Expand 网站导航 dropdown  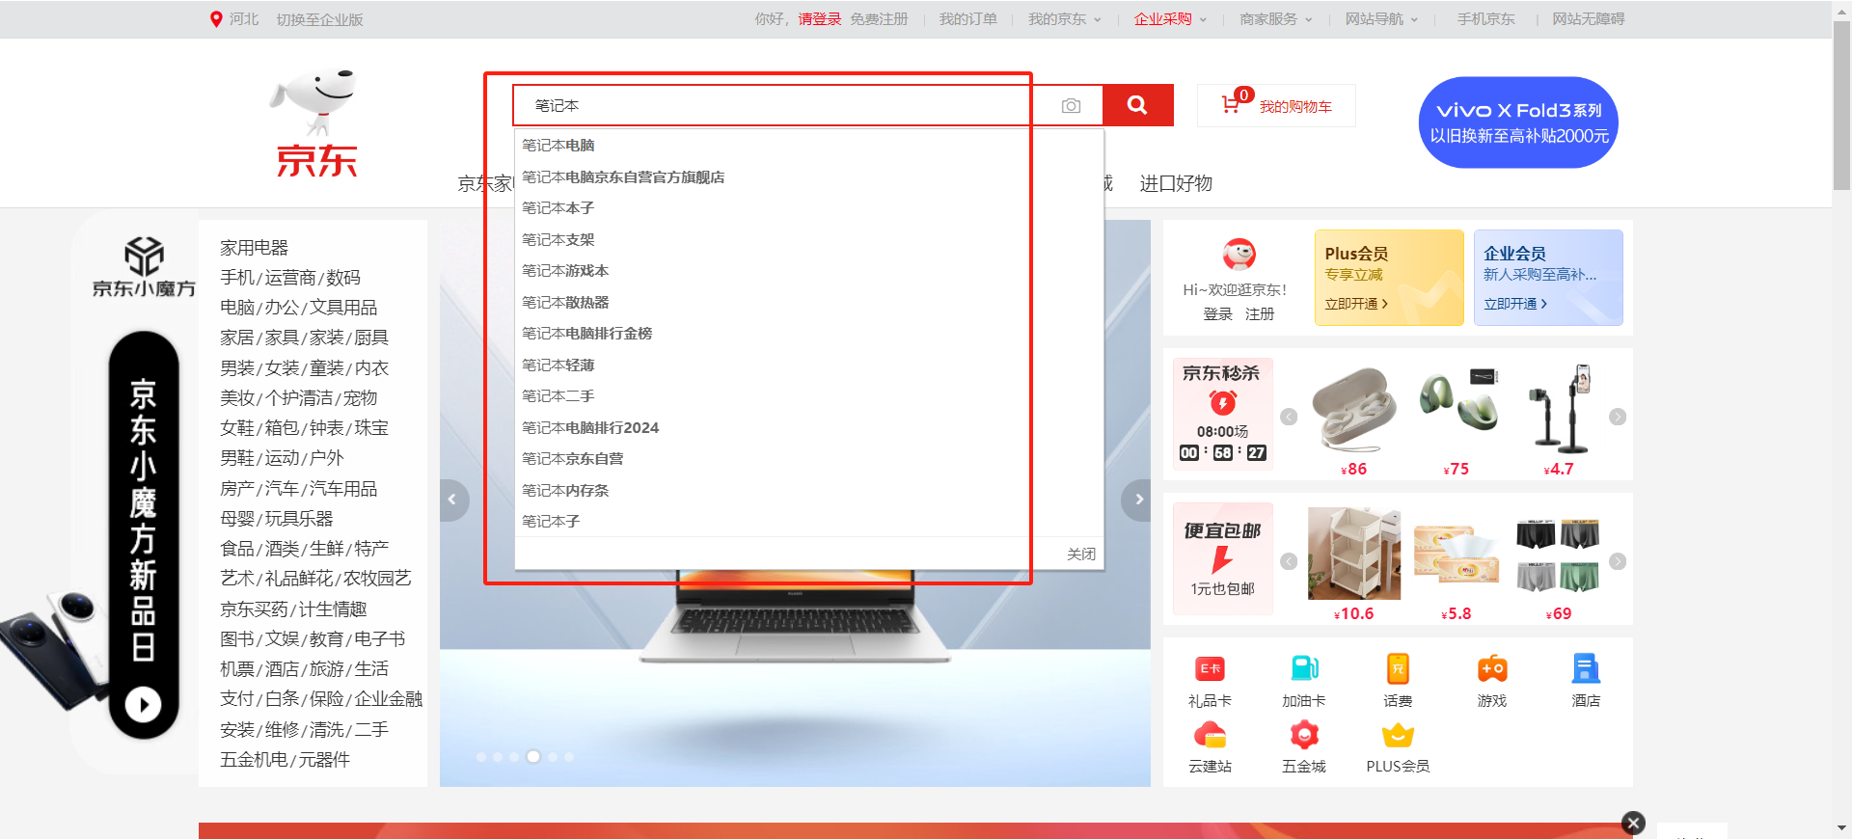pyautogui.click(x=1381, y=19)
